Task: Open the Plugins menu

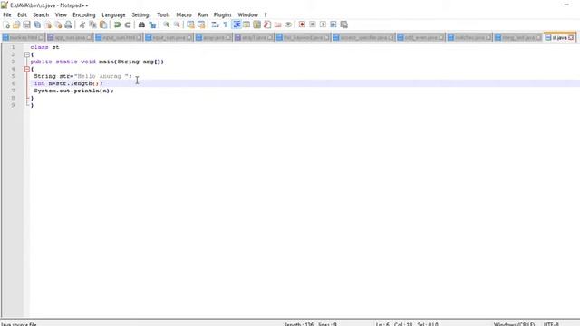Action: pos(222,14)
